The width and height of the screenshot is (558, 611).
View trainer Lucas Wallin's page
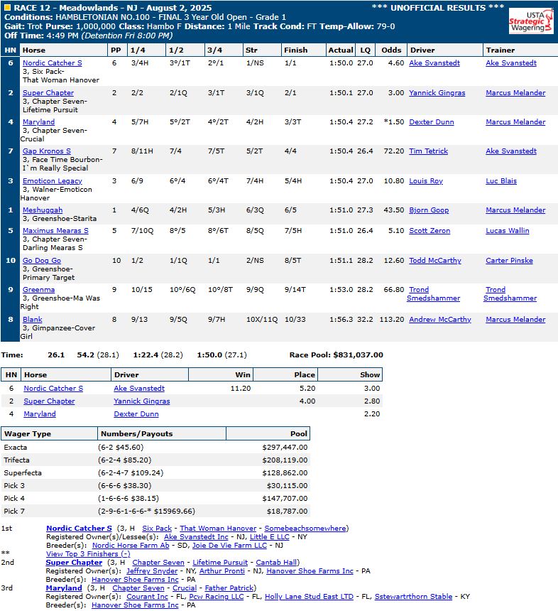click(508, 231)
